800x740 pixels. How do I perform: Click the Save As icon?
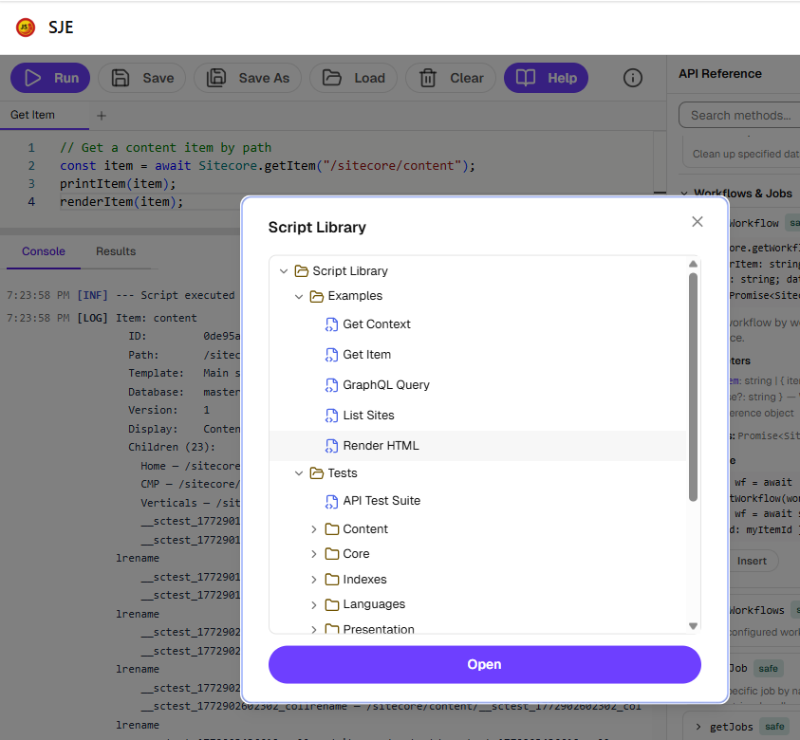click(x=217, y=78)
